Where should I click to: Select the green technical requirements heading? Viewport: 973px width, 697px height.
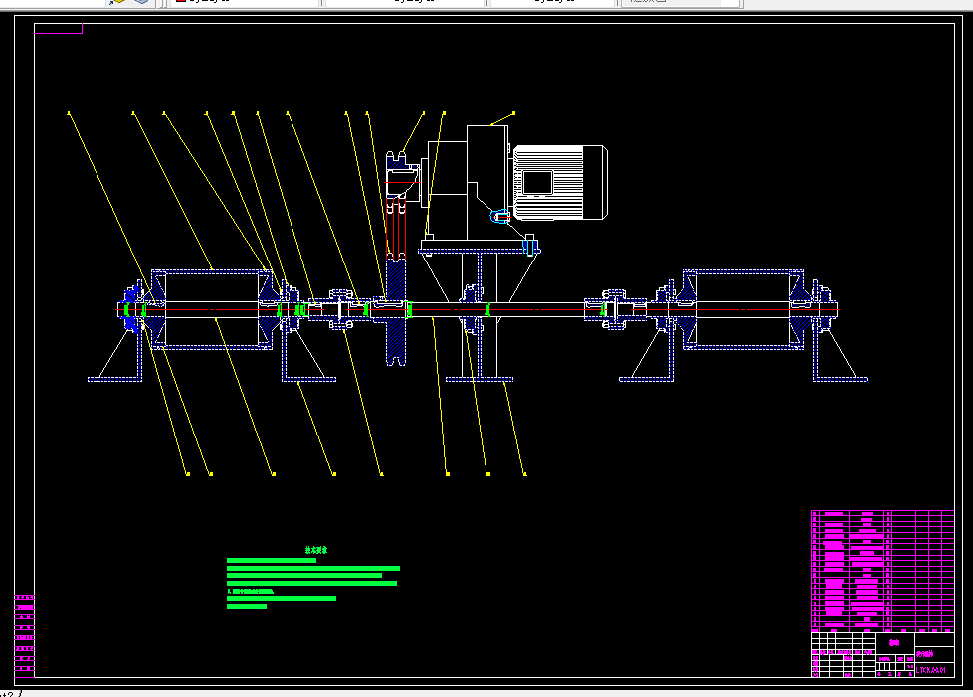(315, 550)
